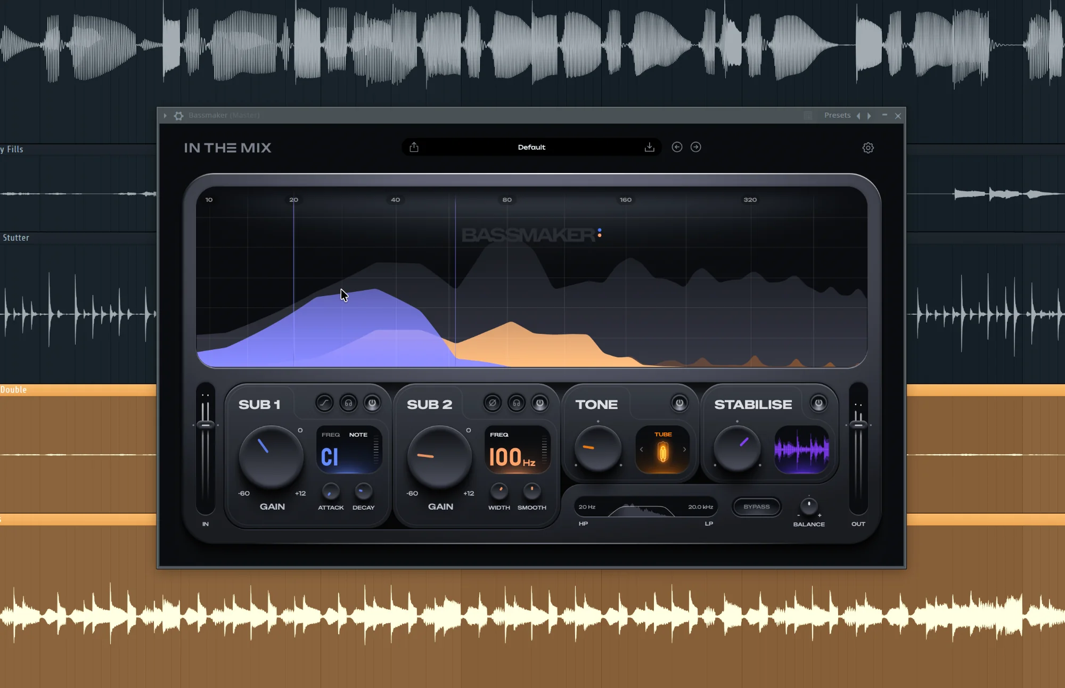Open the Presets menu in the title bar
Image resolution: width=1065 pixels, height=688 pixels.
coord(837,115)
